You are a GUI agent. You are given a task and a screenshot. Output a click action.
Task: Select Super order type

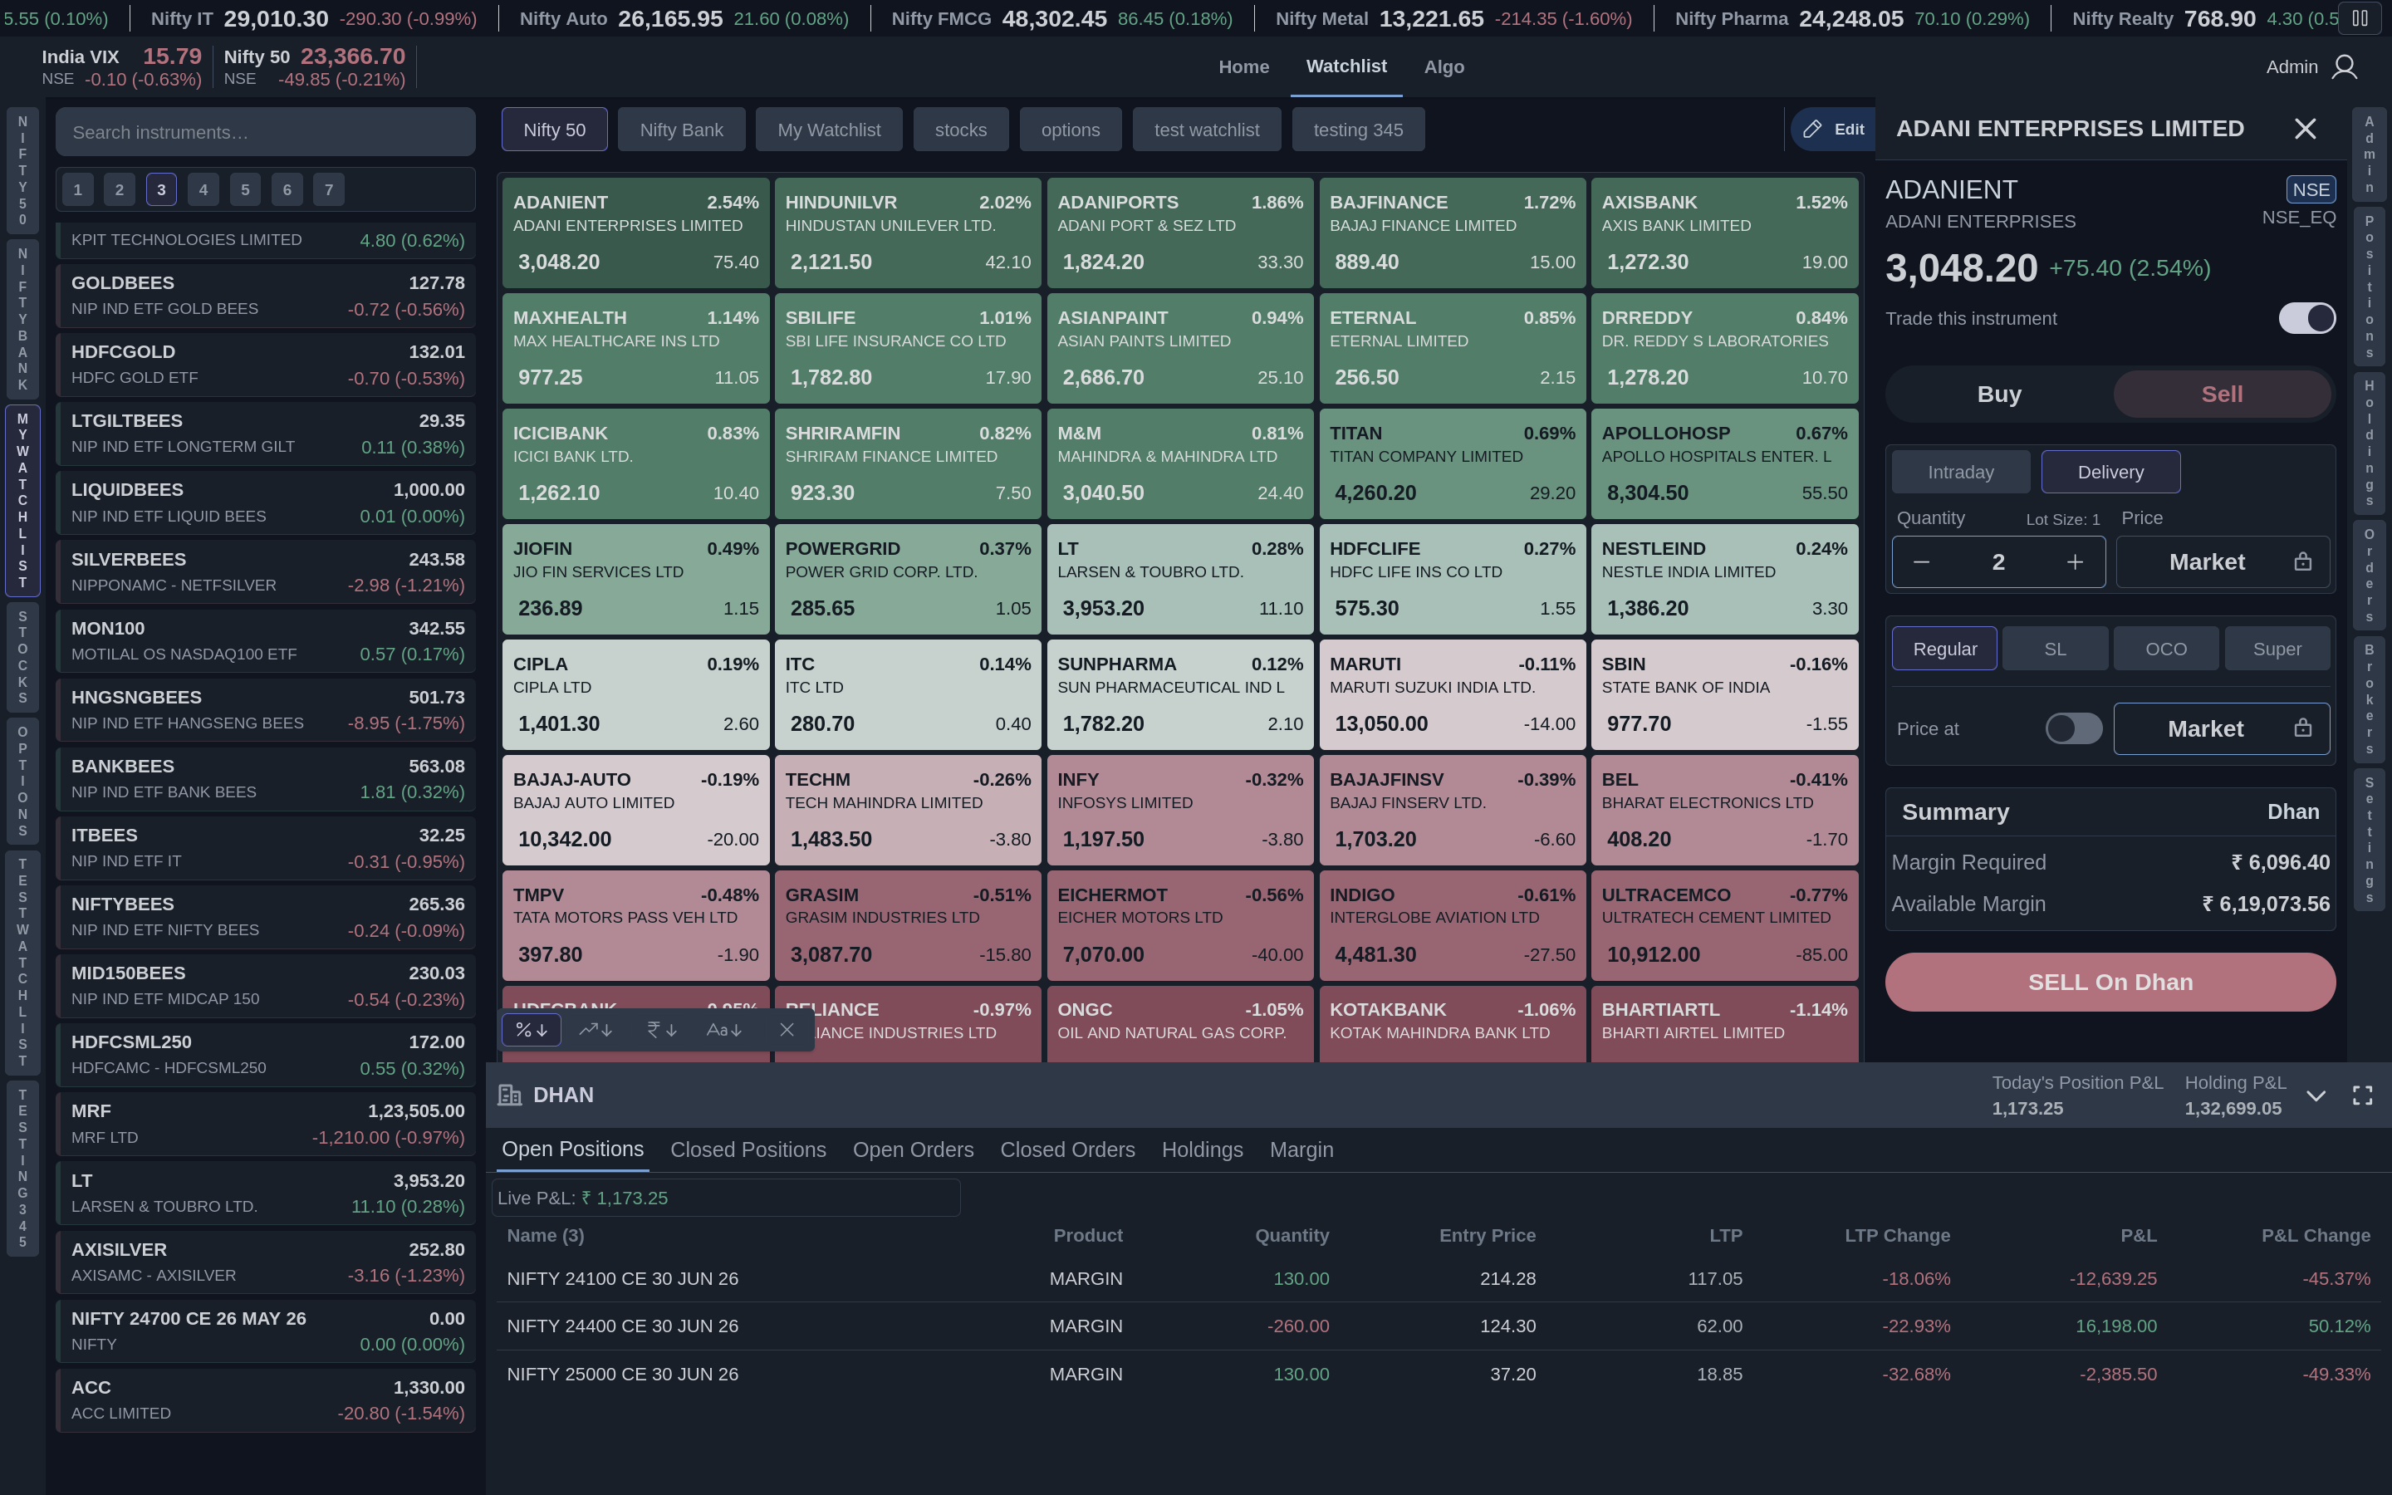[x=2277, y=649]
